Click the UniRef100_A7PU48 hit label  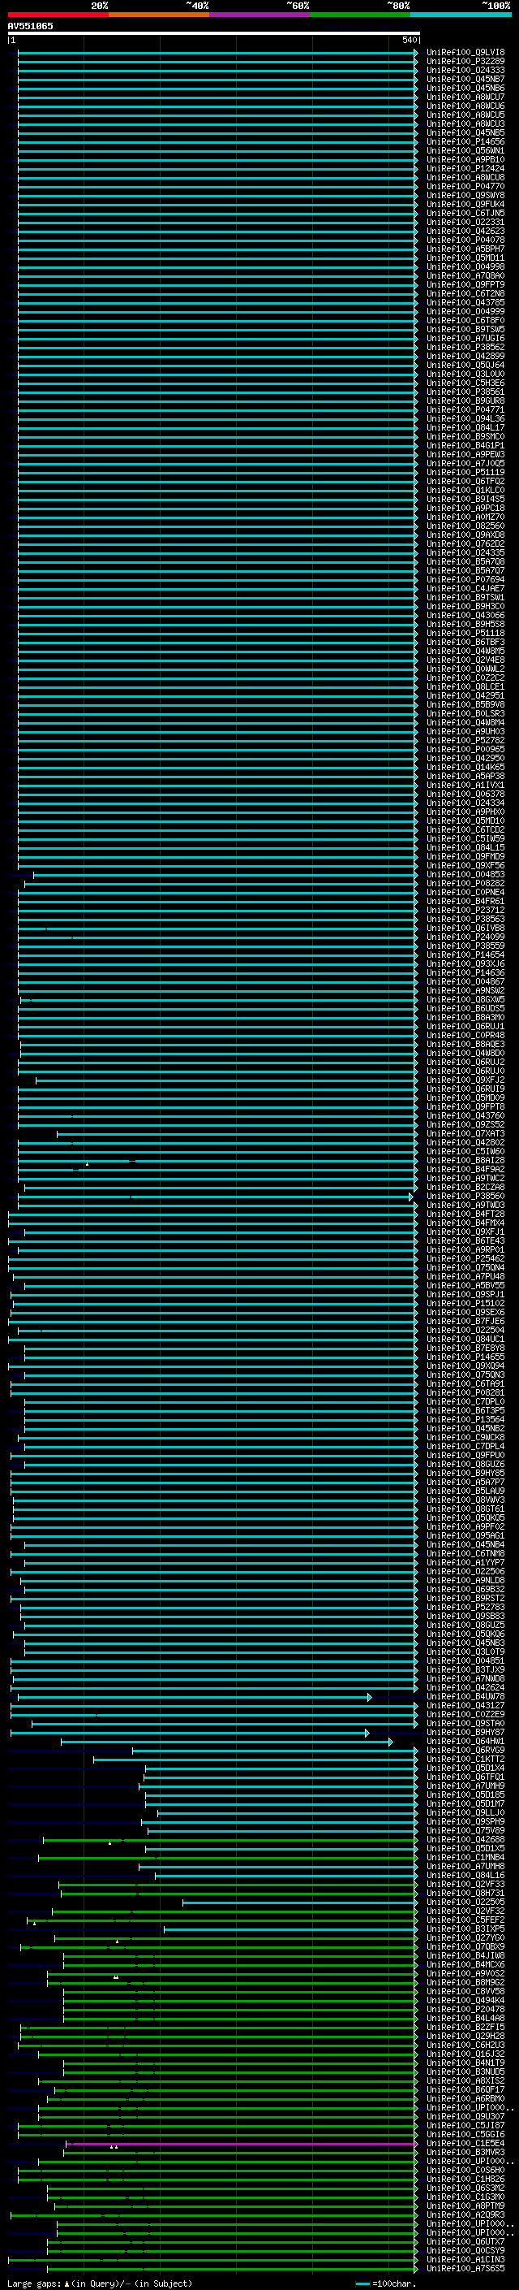[x=465, y=1276]
